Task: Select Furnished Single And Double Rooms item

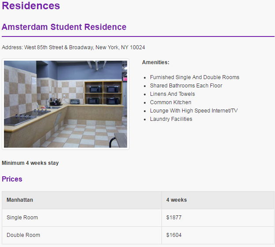Action: (194, 77)
